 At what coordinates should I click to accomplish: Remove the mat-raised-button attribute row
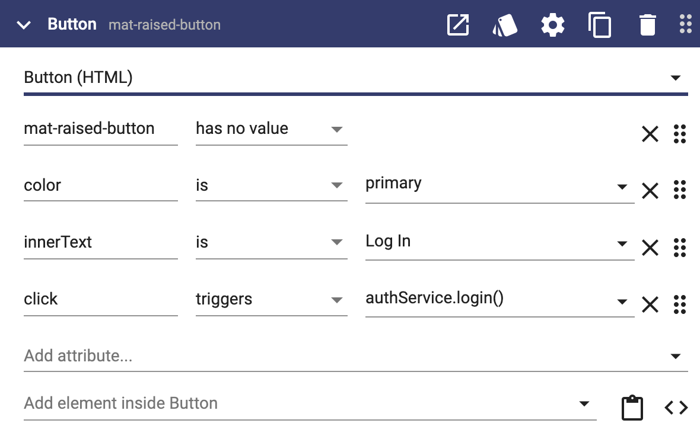(x=650, y=134)
